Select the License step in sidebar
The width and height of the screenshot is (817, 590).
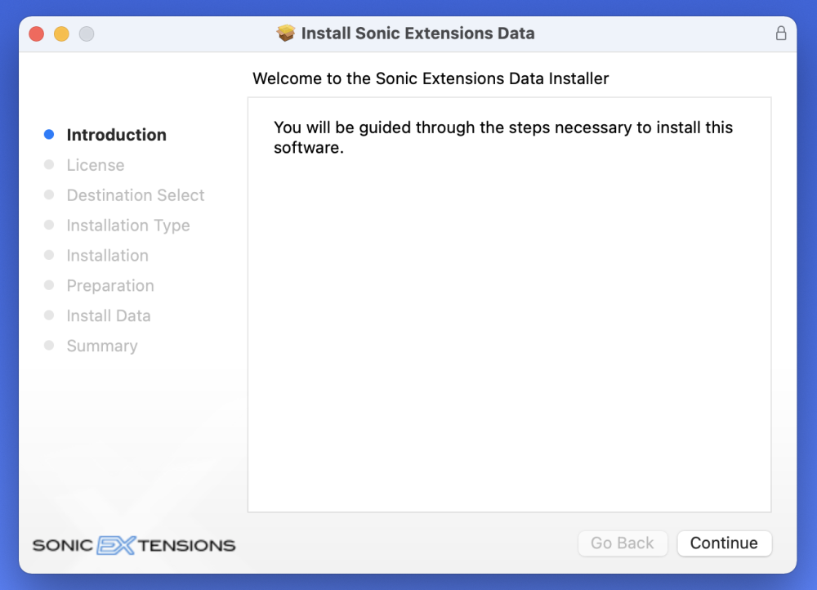pyautogui.click(x=96, y=165)
